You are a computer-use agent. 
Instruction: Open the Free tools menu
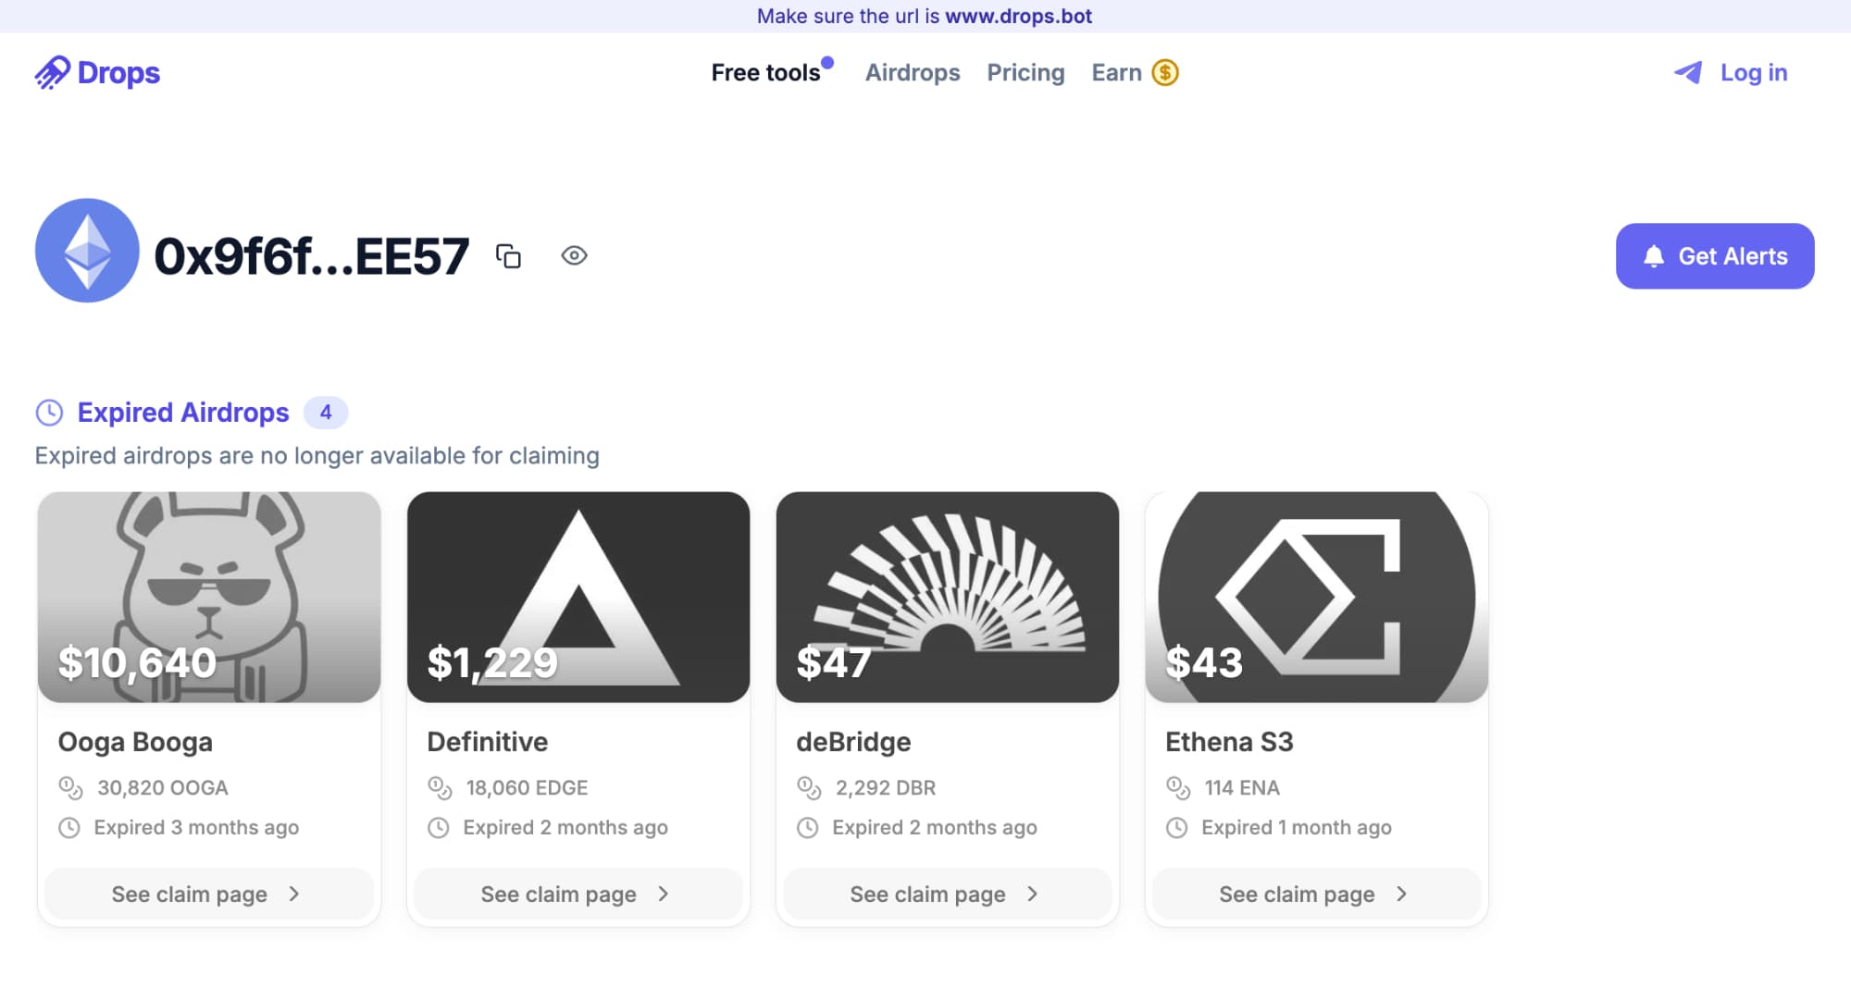click(765, 72)
